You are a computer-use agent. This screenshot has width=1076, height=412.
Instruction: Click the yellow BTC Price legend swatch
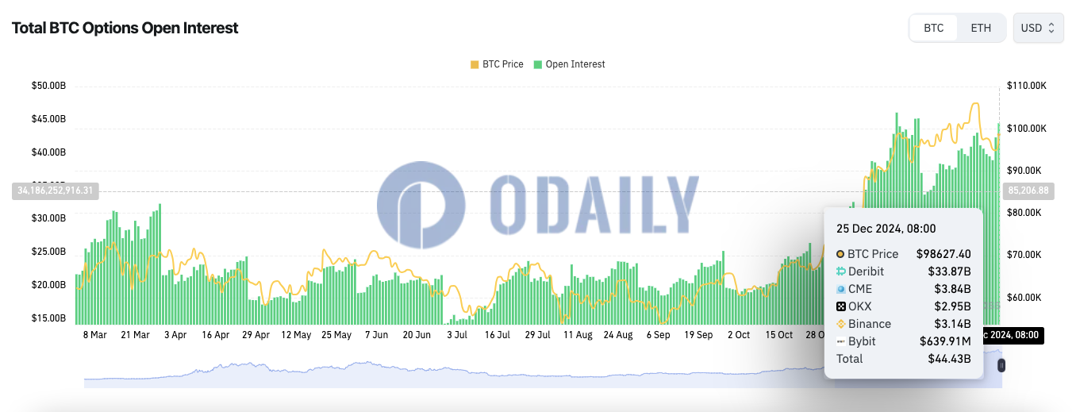pos(475,64)
